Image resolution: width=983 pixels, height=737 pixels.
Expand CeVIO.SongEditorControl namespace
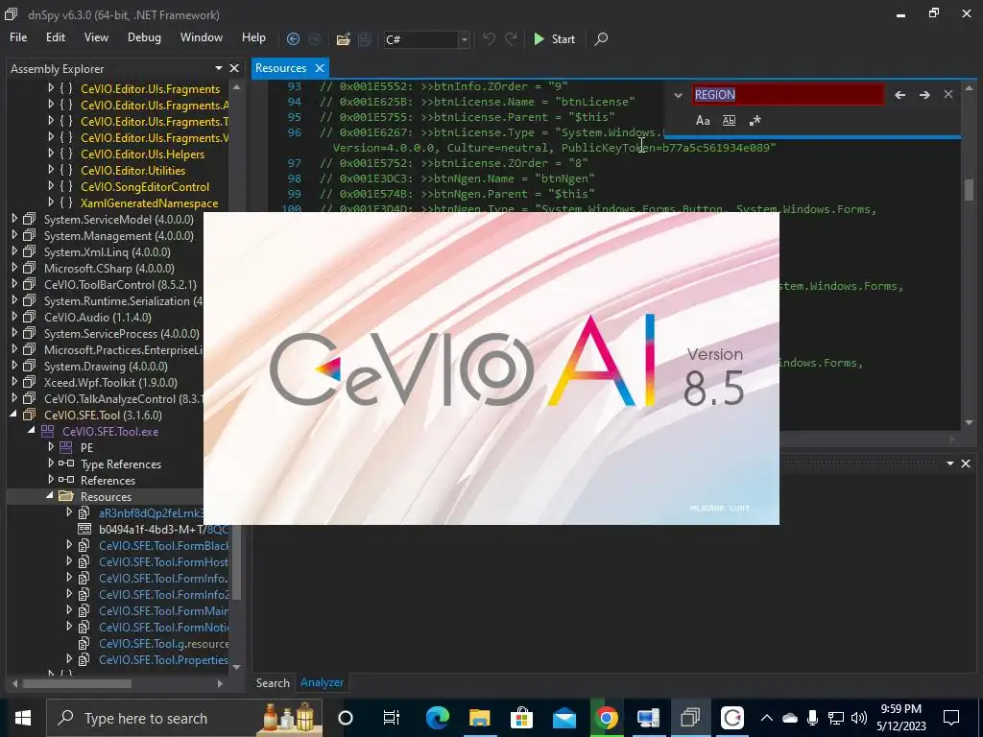pos(51,186)
